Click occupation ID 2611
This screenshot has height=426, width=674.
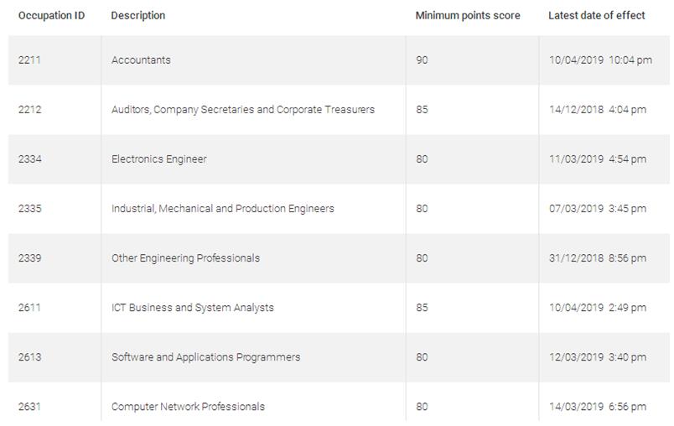29,308
